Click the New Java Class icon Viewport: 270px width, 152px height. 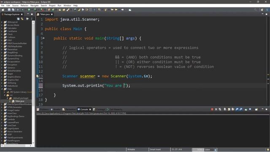click(53, 10)
